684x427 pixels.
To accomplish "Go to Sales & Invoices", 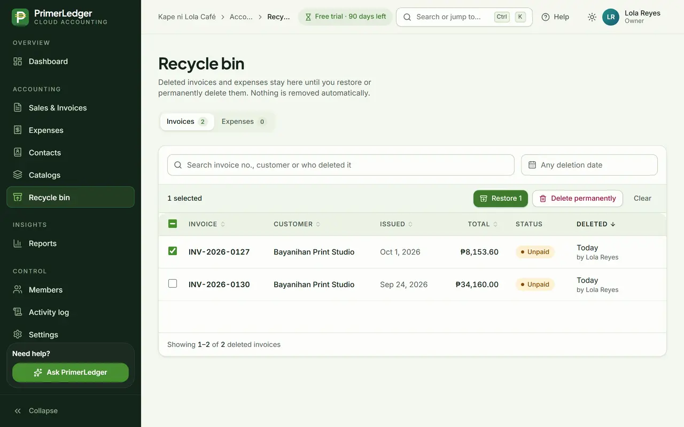I will (x=71, y=108).
